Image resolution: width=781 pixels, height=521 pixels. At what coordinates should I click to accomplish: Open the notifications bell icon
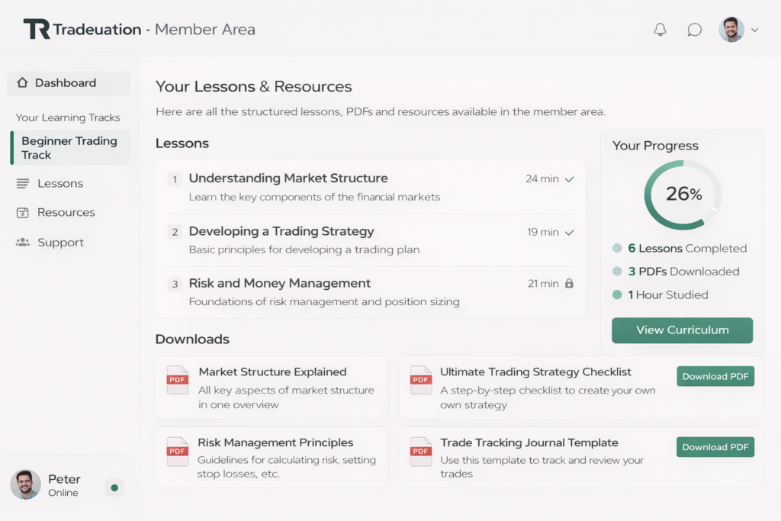coord(660,30)
